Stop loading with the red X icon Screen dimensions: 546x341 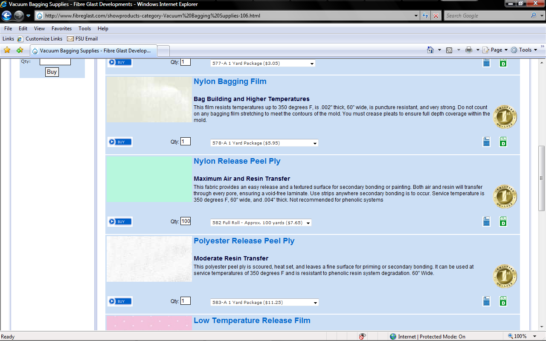[x=436, y=16]
